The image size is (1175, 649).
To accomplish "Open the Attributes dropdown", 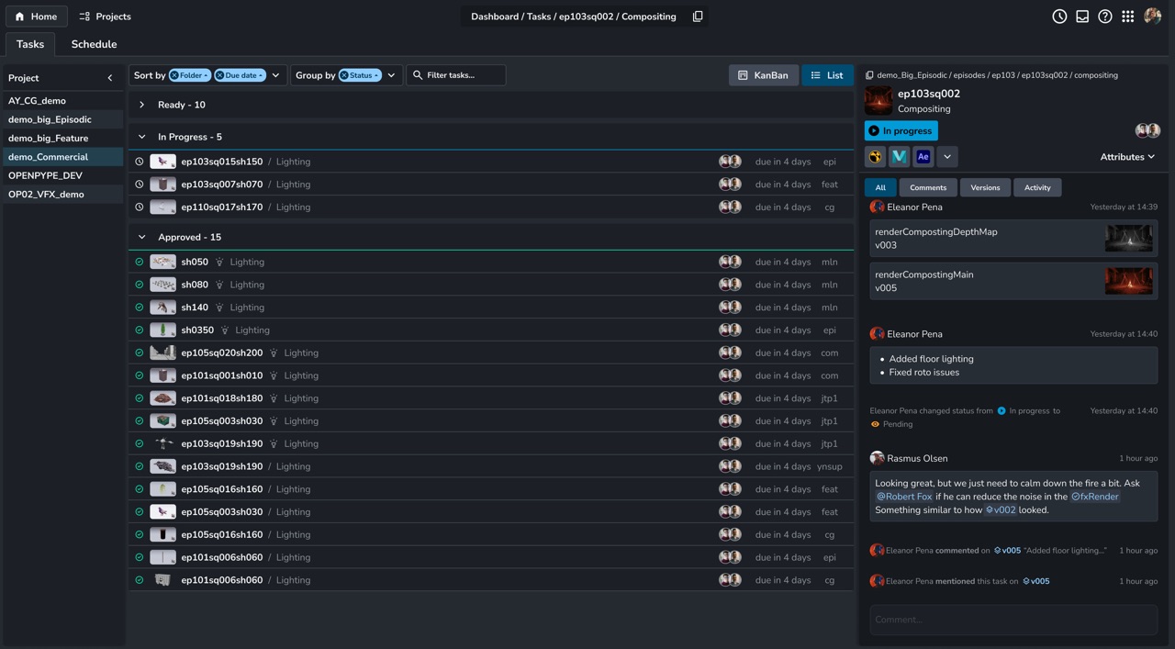I will point(1127,156).
